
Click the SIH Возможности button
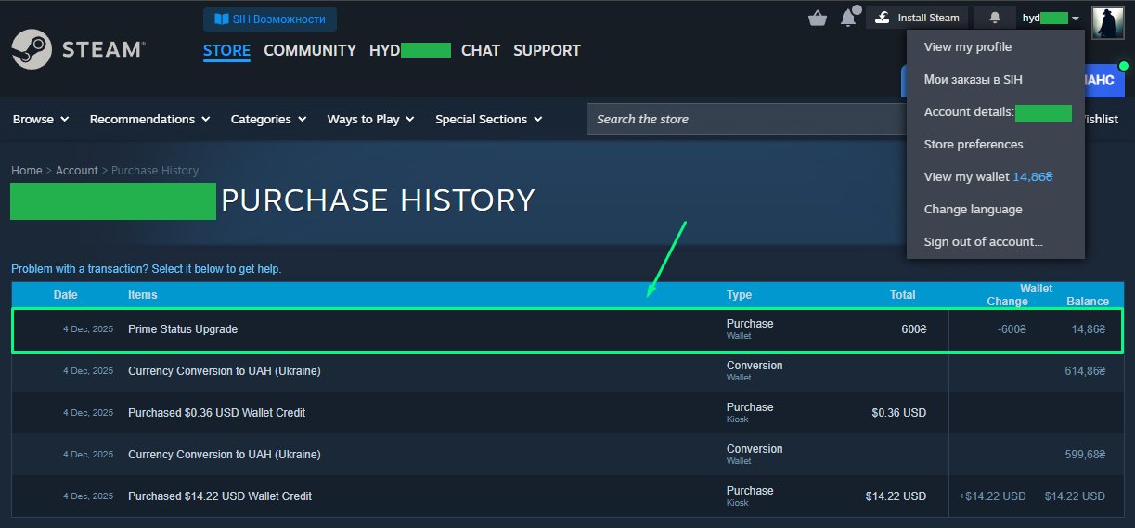click(x=270, y=19)
